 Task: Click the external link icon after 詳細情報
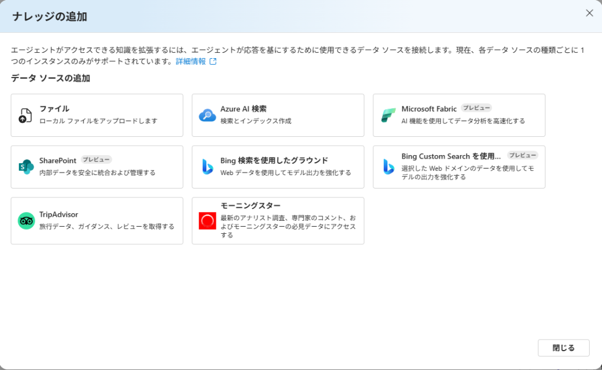[x=213, y=62]
